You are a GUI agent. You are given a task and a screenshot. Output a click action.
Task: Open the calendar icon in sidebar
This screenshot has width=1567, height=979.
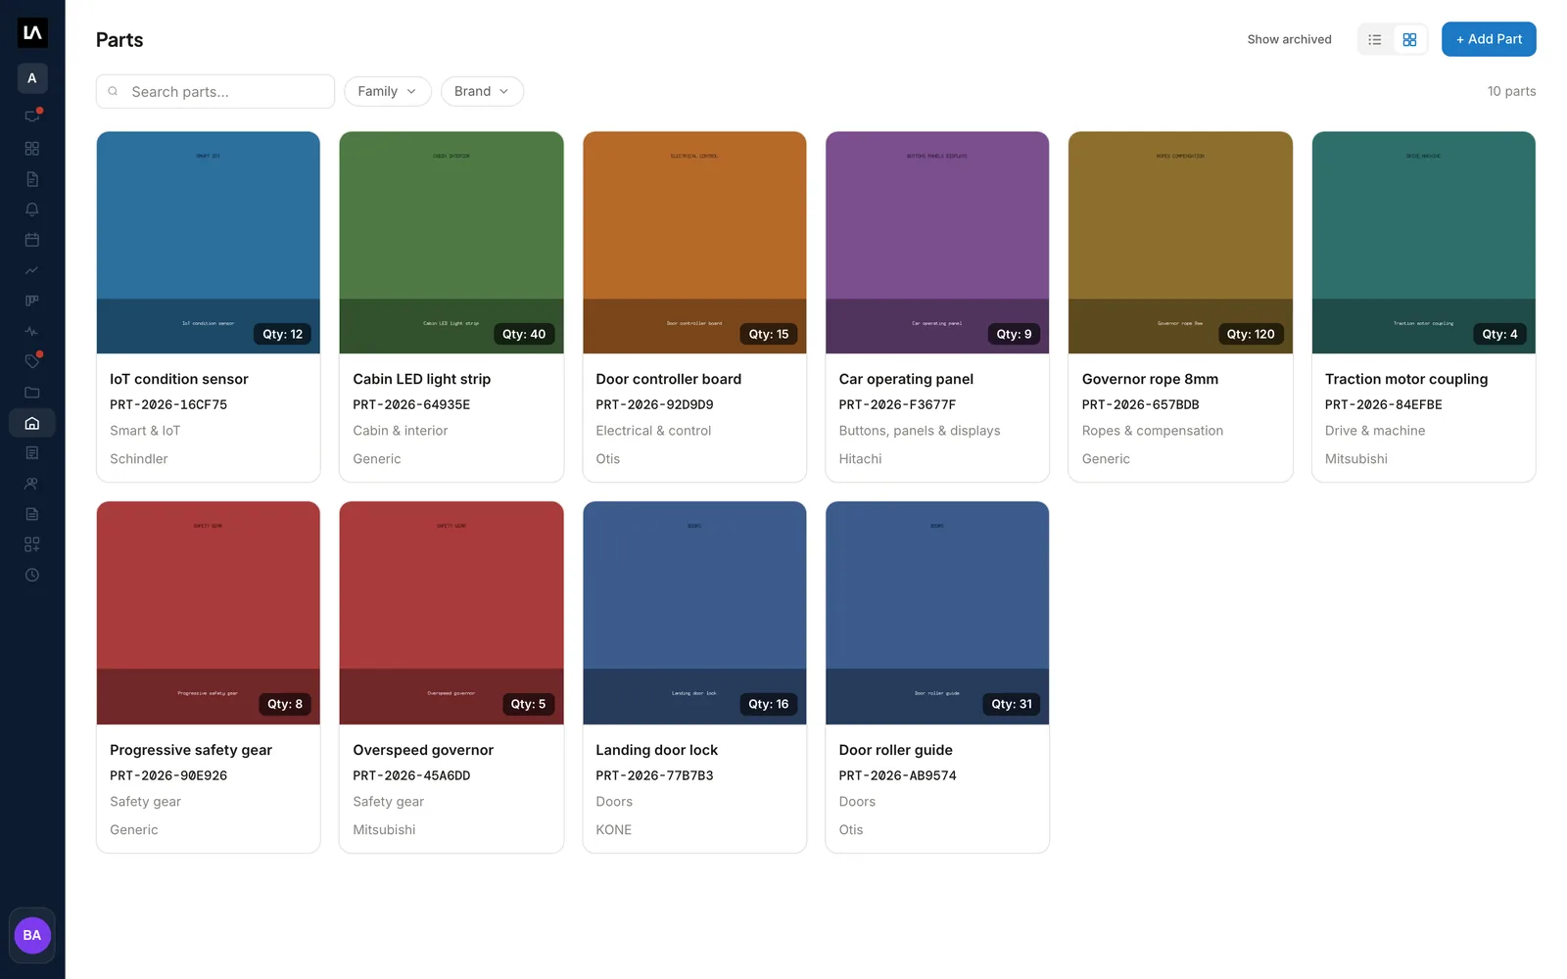[x=32, y=240]
